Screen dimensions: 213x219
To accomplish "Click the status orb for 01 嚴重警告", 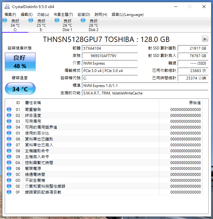I will point(9,109).
